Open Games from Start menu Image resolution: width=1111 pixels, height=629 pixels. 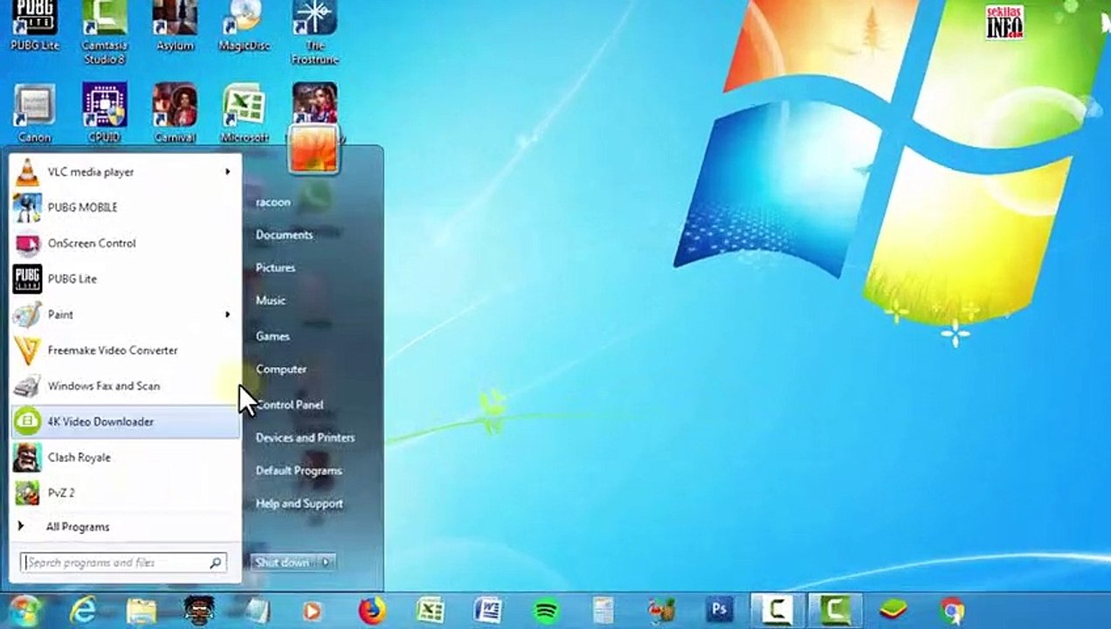coord(273,336)
